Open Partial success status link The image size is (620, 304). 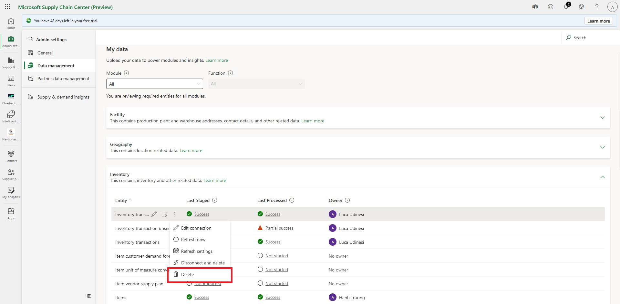[x=279, y=228]
